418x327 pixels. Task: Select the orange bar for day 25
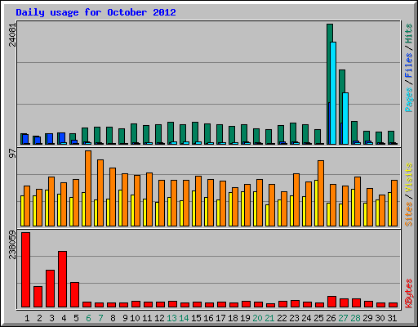coord(321,193)
